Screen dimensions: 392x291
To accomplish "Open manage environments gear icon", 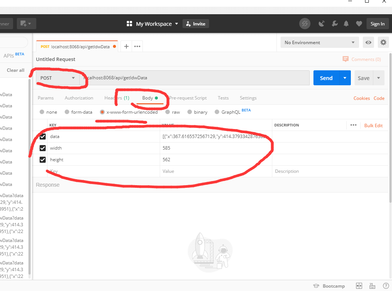I will 383,43.
